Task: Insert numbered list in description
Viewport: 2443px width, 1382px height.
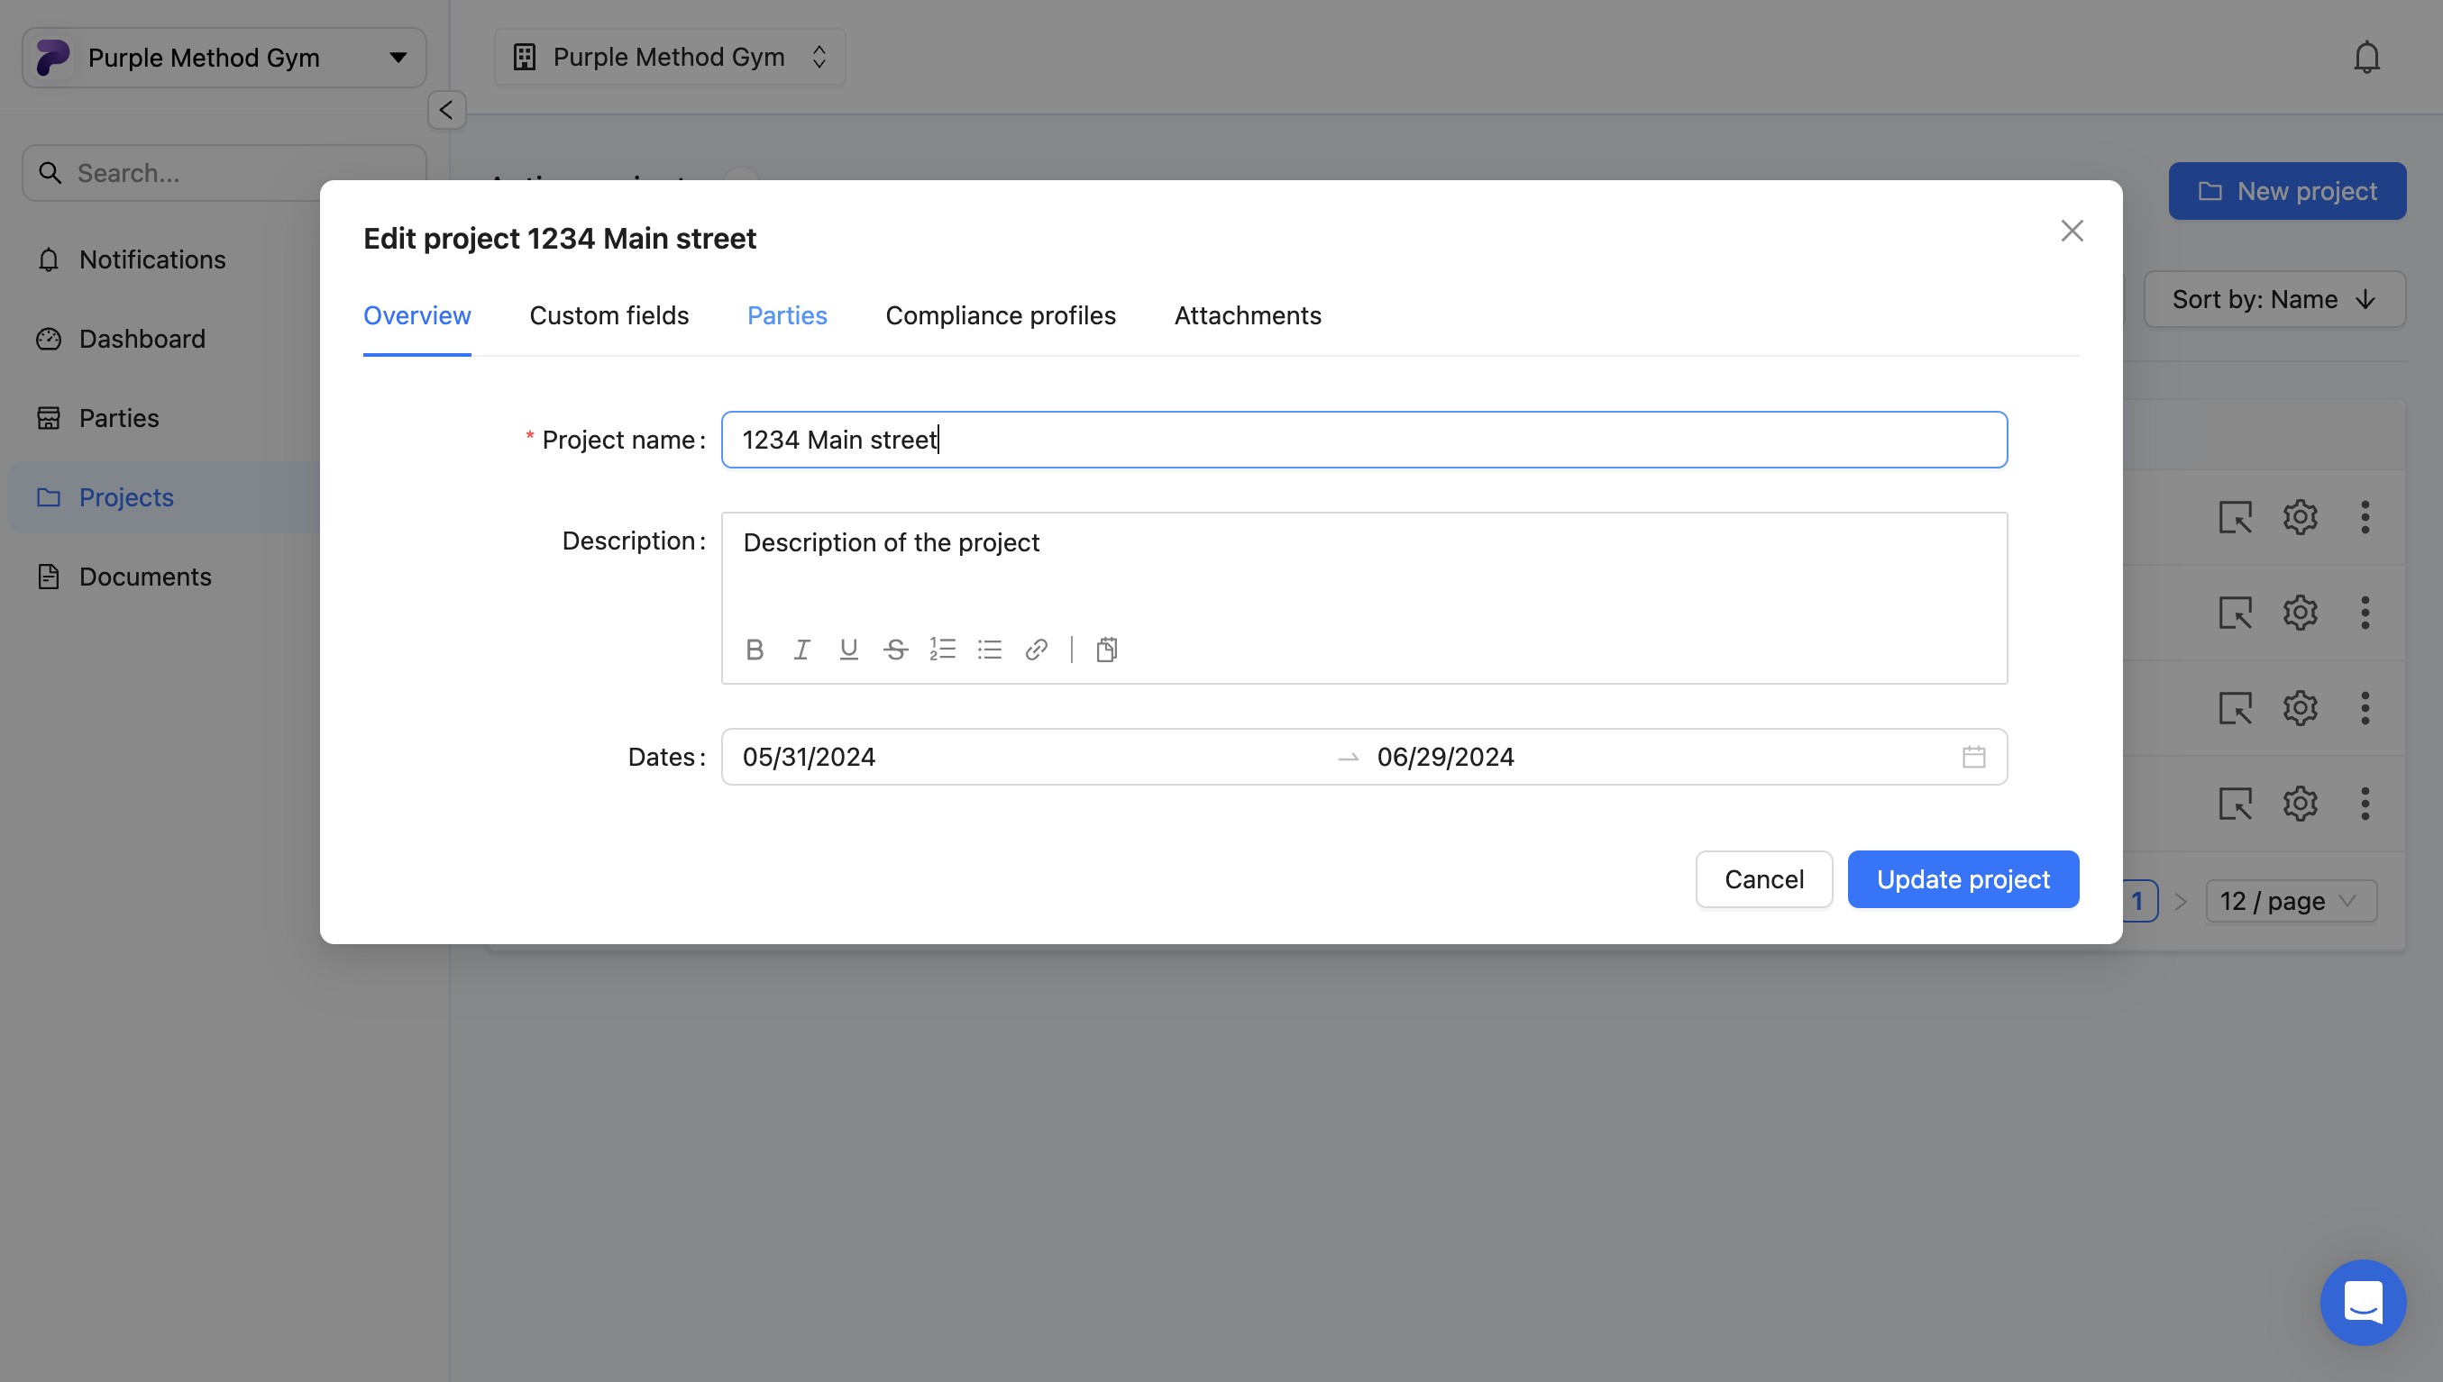Action: point(942,650)
